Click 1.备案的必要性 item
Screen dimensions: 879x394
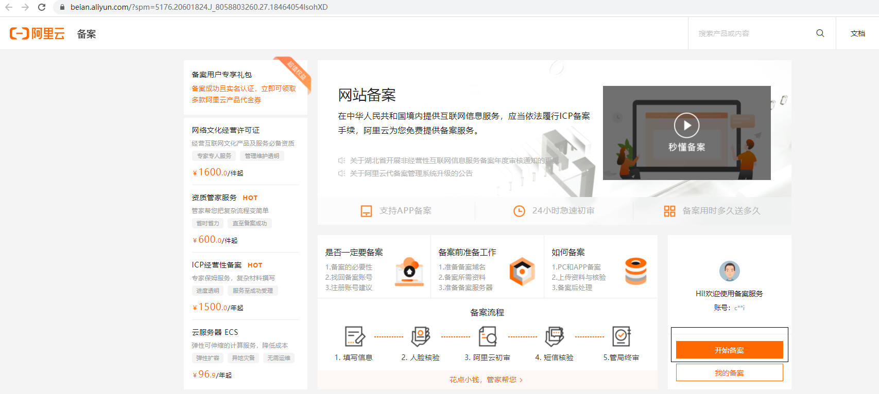point(349,267)
